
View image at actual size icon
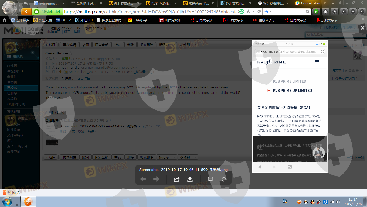pyautogui.click(x=210, y=179)
